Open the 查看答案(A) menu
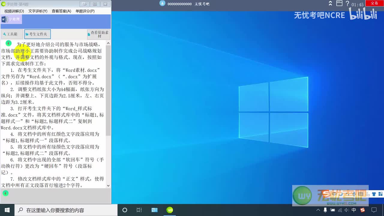The image size is (384, 216). (x=61, y=11)
